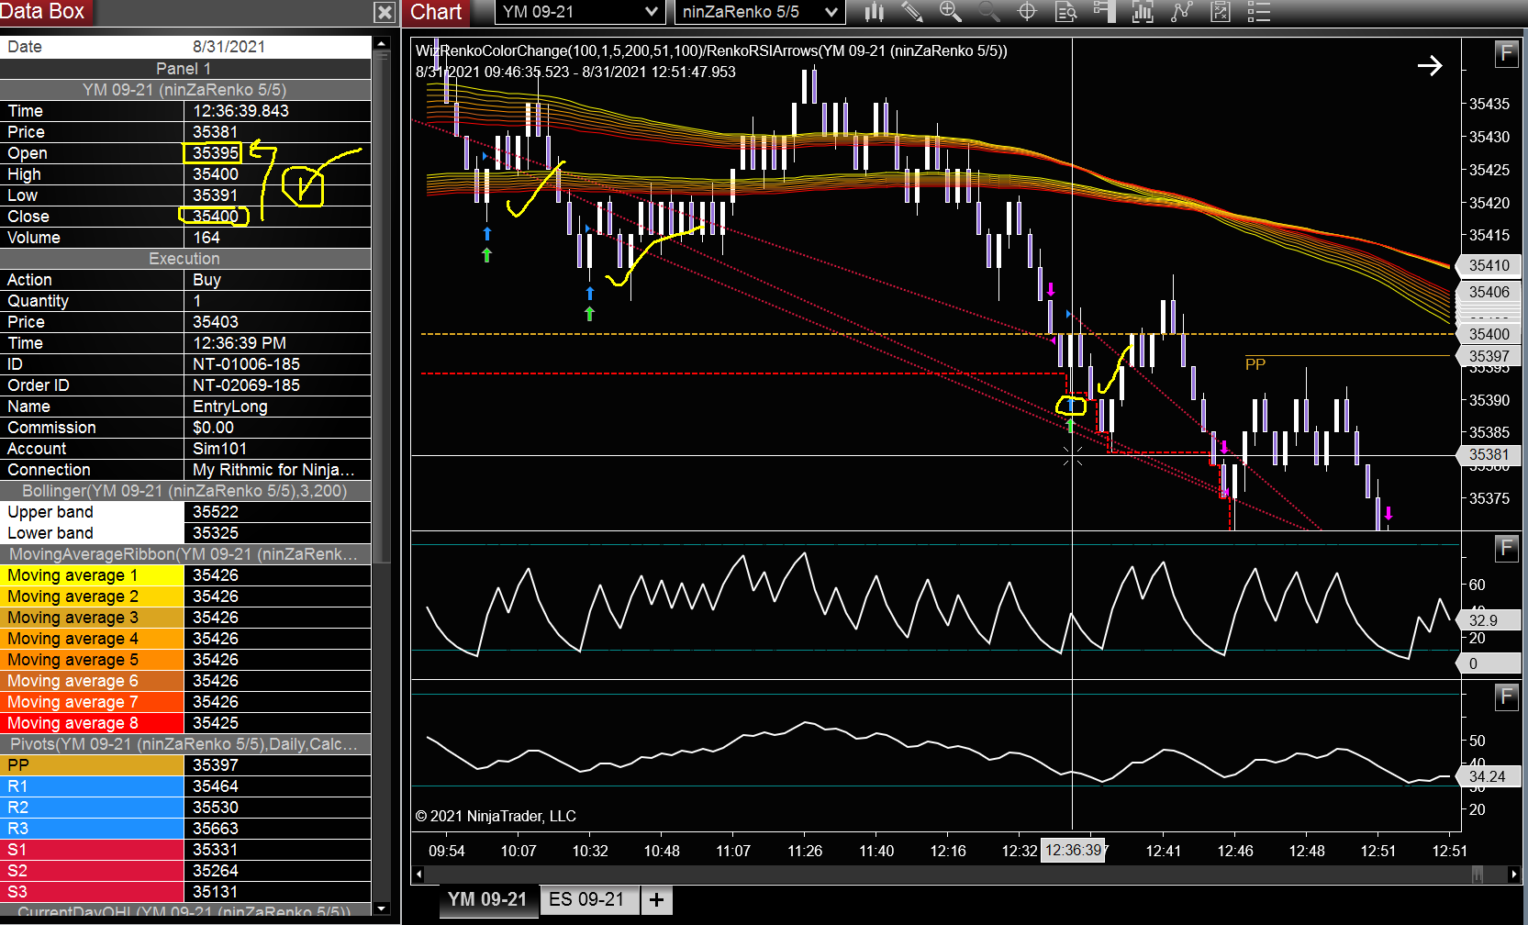Open the YM 09-21 instrument dropdown
This screenshot has width=1528, height=925.
click(x=580, y=12)
